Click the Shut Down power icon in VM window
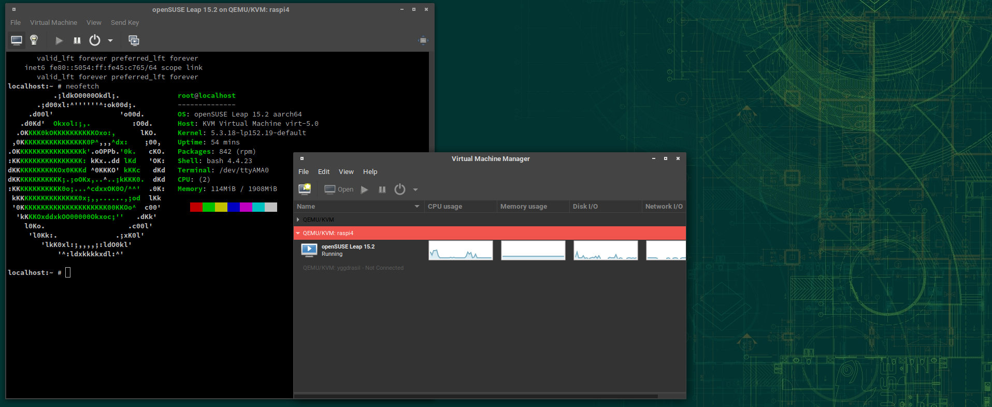The width and height of the screenshot is (992, 407). (x=95, y=40)
